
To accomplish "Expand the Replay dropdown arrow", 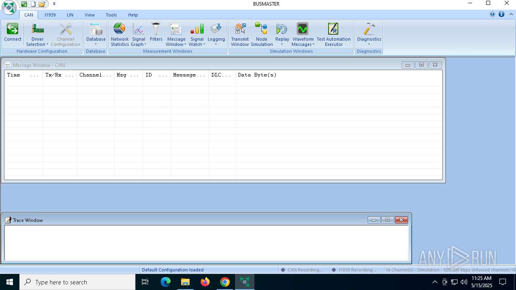I will pyautogui.click(x=282, y=44).
